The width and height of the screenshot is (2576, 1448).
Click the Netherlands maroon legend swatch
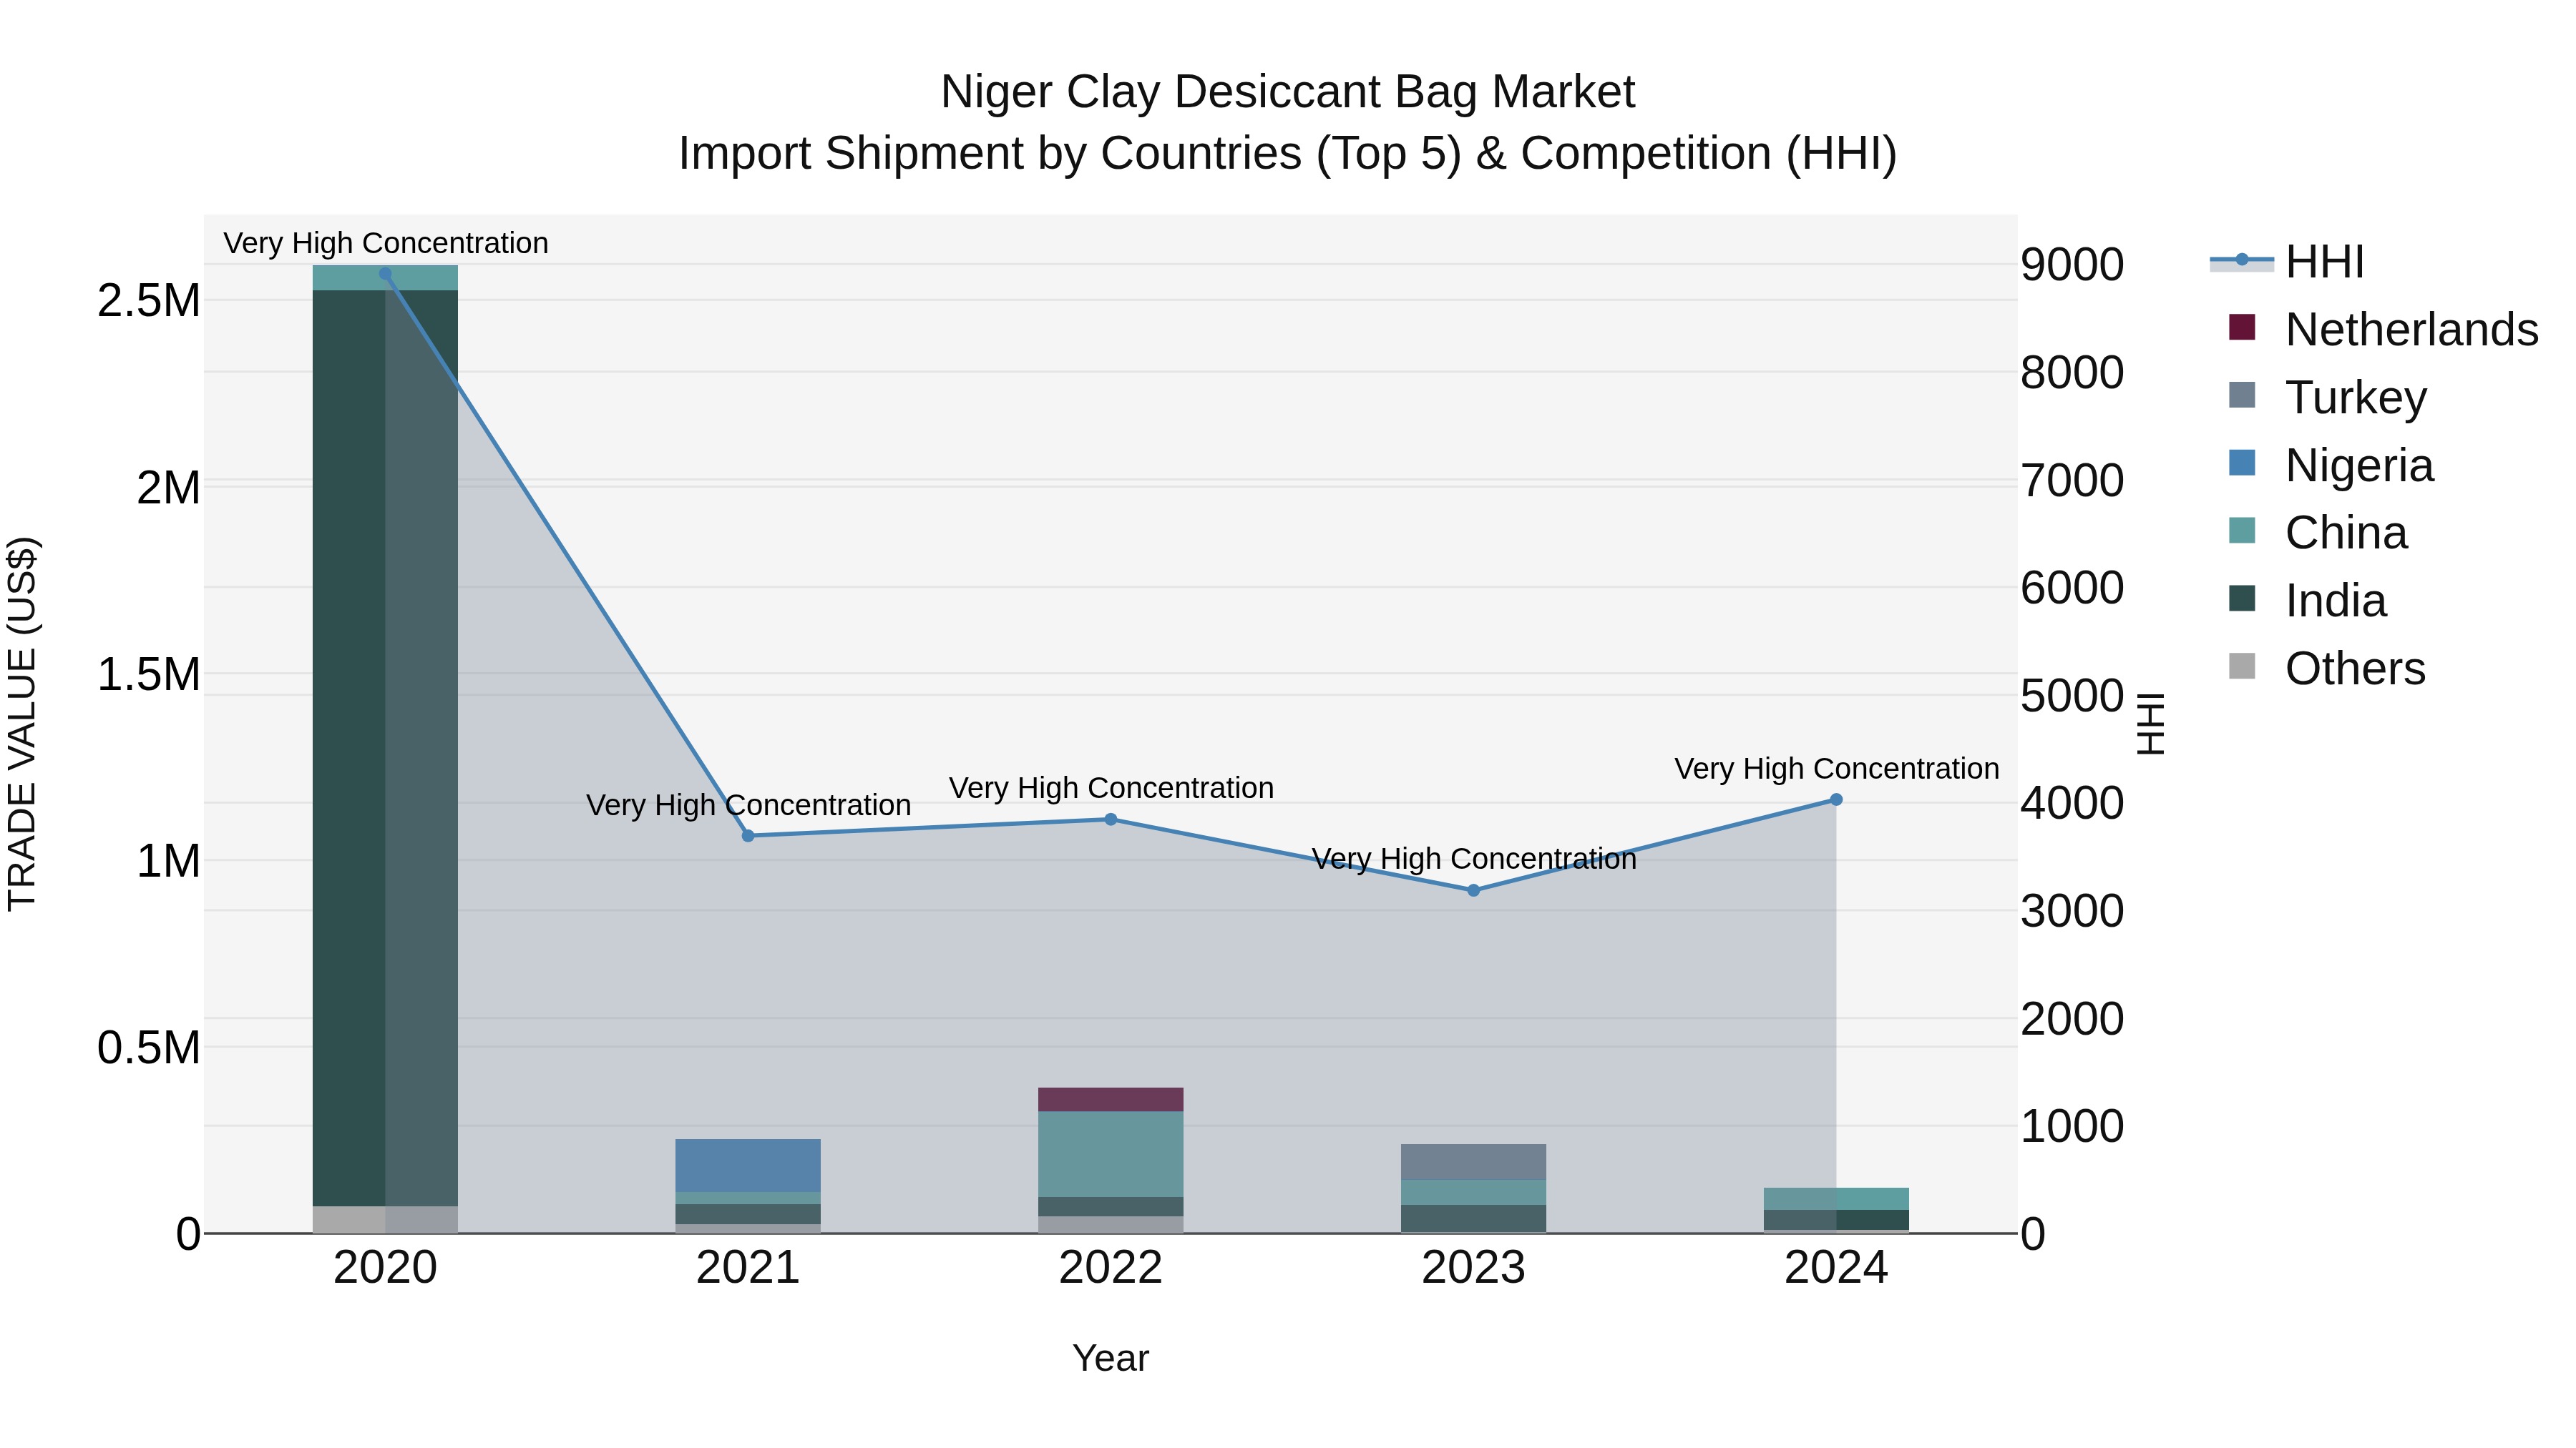coord(2242,327)
